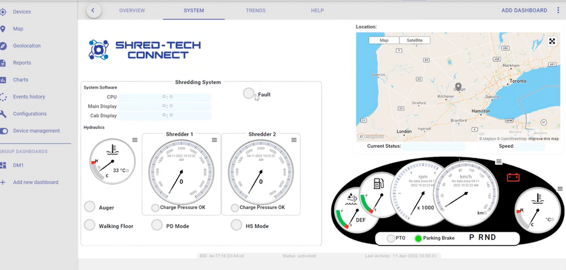Toggle Shredder 1 Charge Pressure OK
The image size is (566, 270).
pos(155,207)
